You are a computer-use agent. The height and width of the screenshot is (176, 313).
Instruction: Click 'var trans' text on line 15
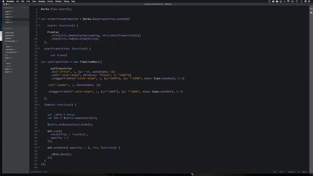click(59, 55)
